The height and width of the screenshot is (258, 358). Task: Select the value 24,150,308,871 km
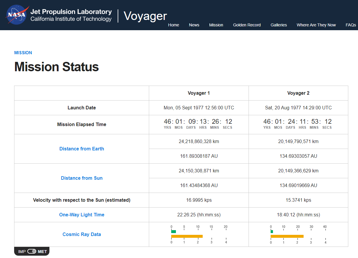[199, 171]
